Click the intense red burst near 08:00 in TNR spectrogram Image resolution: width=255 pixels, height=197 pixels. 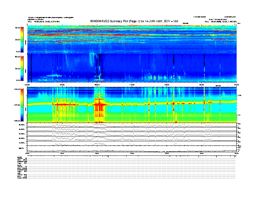99,105
